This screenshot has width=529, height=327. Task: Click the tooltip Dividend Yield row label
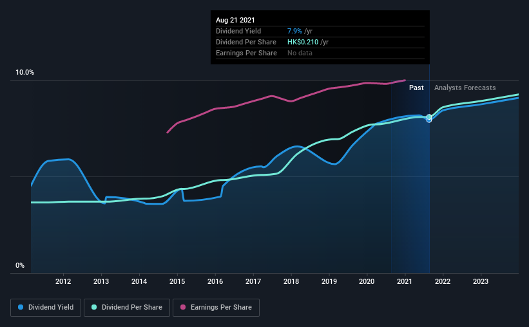[x=238, y=31]
